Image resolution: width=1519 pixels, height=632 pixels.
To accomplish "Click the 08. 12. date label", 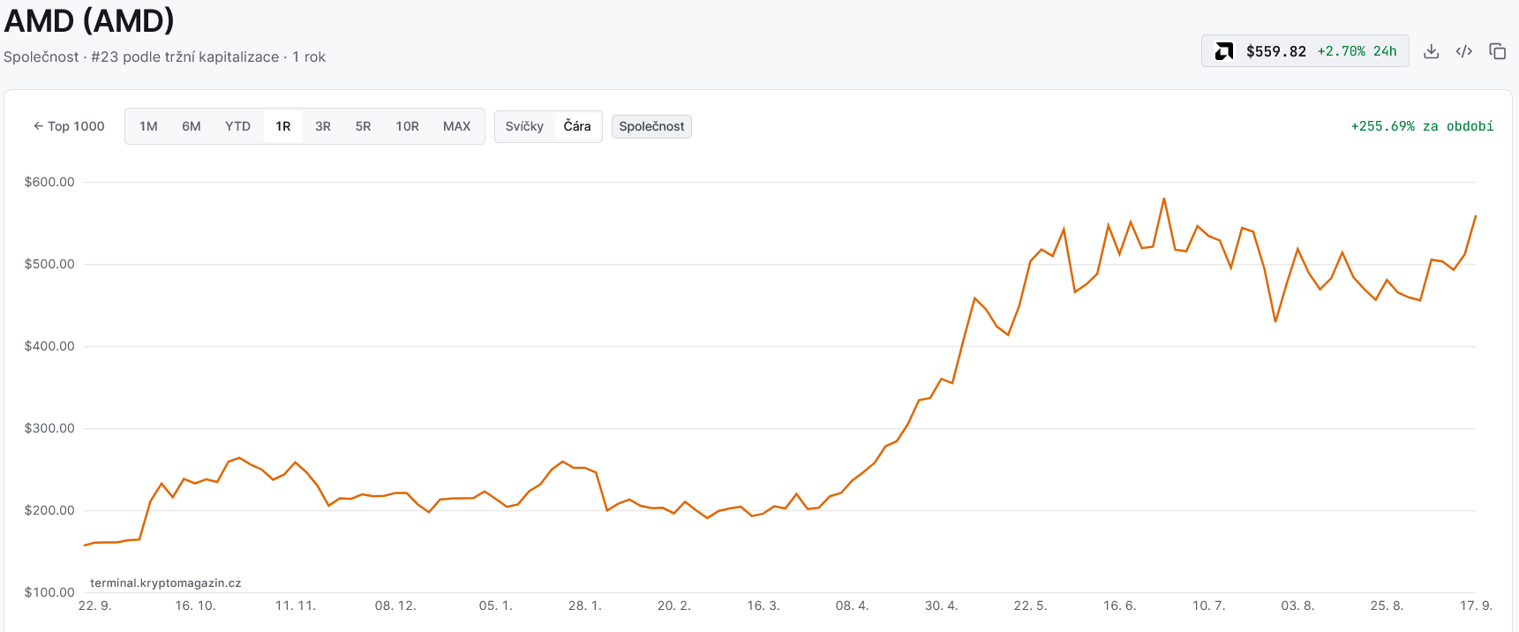I will point(395,606).
